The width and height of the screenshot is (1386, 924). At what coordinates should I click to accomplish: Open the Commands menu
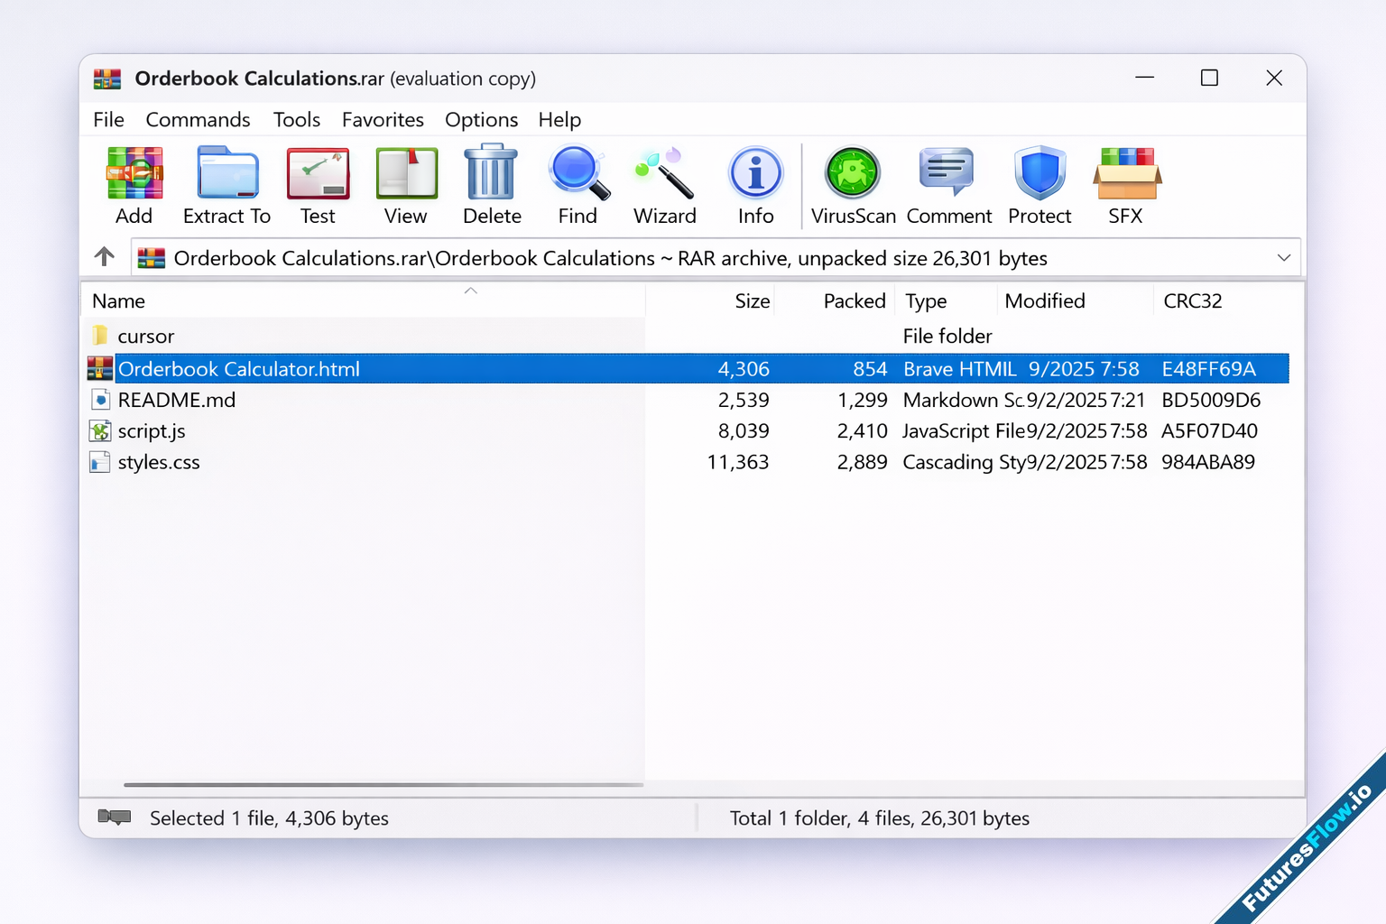(x=198, y=120)
